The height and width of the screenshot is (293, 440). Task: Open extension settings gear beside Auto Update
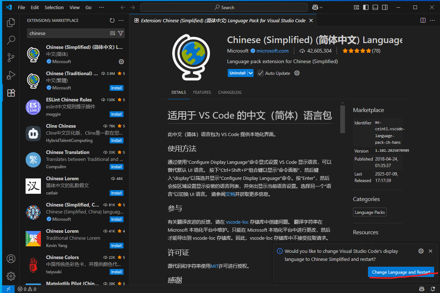pos(297,73)
